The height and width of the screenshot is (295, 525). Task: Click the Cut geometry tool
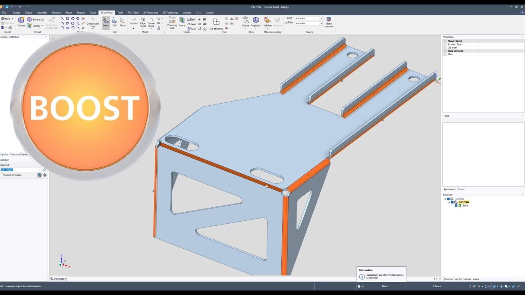(216, 24)
